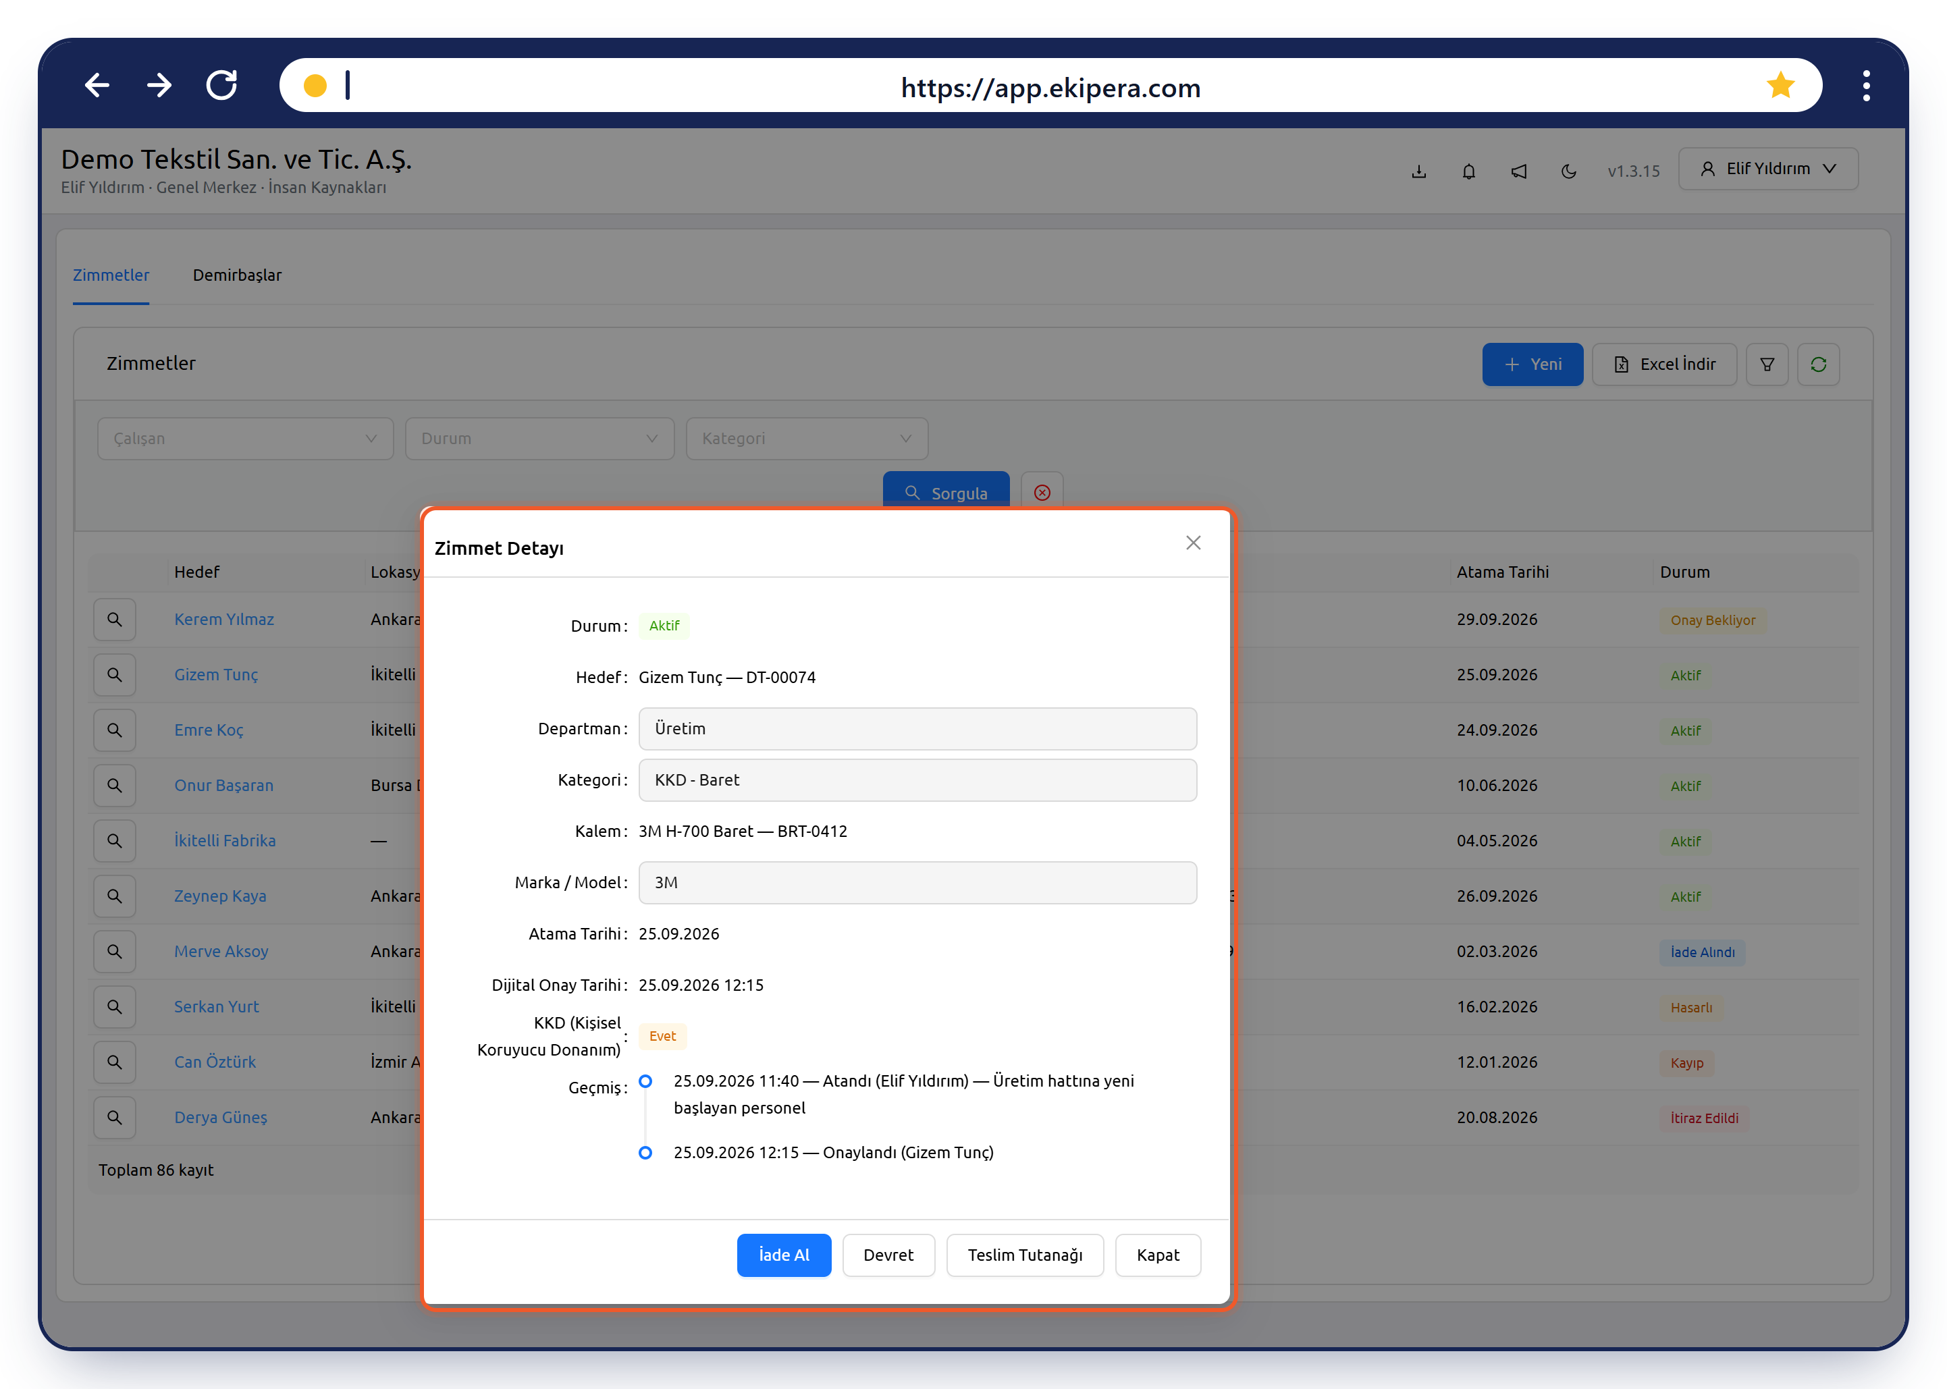The image size is (1947, 1389).
Task: Open detail magnifier for Emre Koç row
Action: (x=115, y=730)
